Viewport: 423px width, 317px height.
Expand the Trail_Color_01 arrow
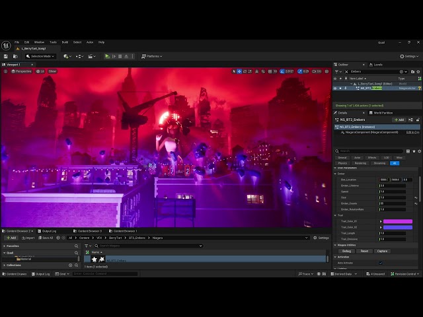click(381, 221)
